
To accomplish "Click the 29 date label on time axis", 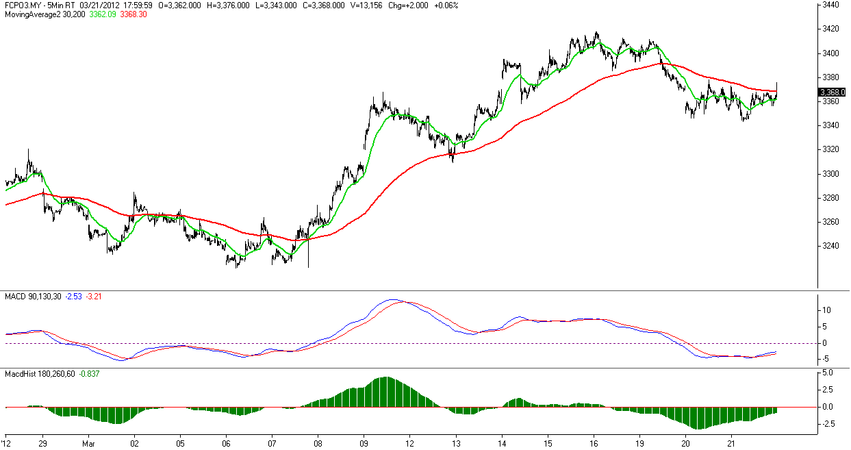I will (42, 443).
